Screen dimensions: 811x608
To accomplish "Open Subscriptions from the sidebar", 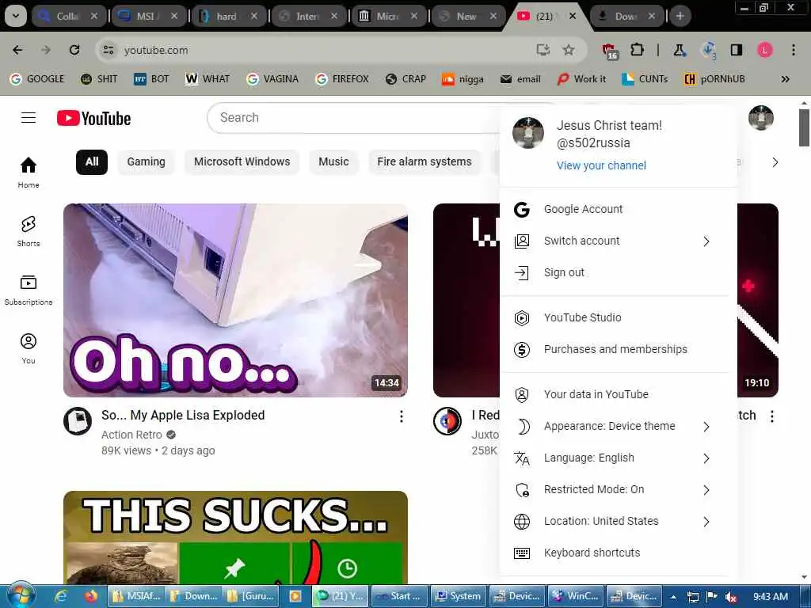I will (x=29, y=290).
